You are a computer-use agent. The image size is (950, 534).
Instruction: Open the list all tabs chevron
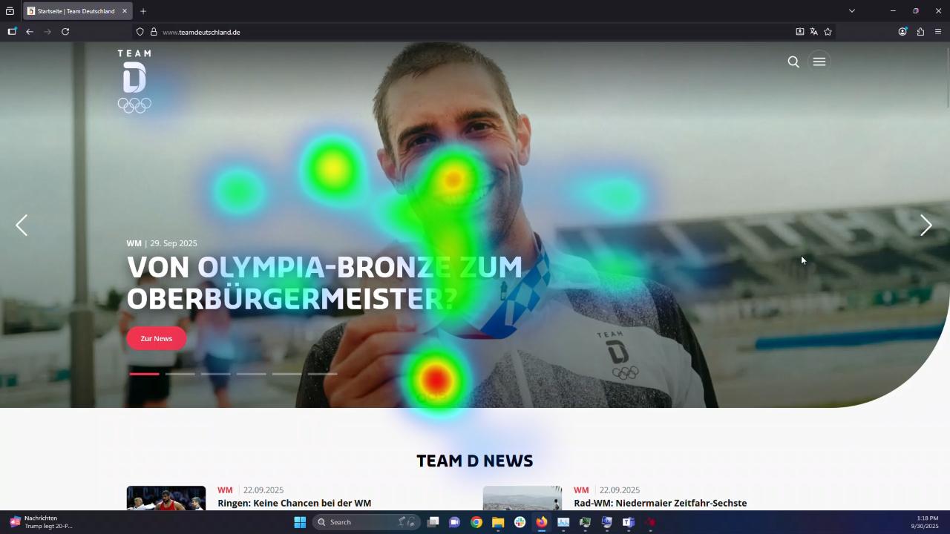tap(851, 11)
